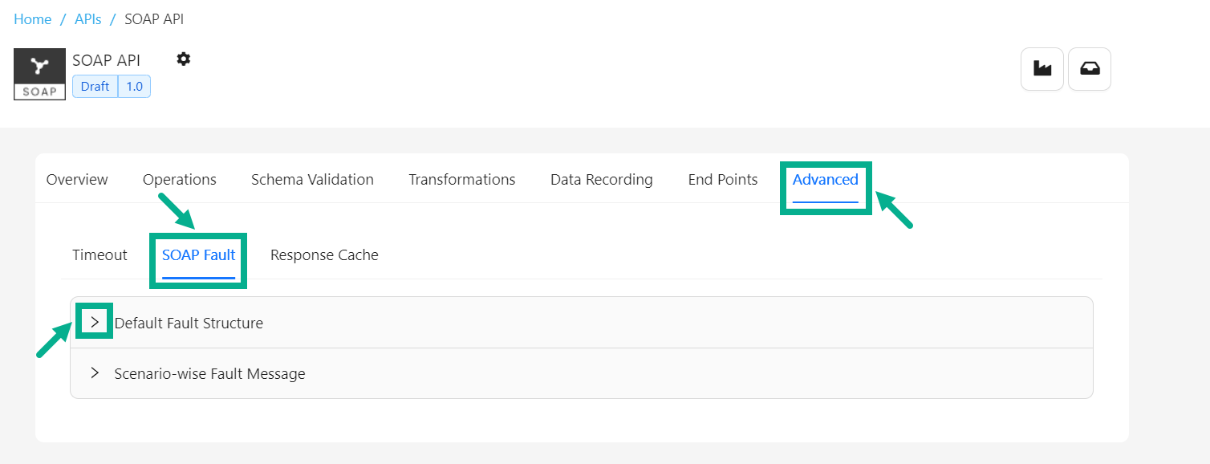Expand the Scenario-wise Fault Message chevron
Image resolution: width=1210 pixels, height=464 pixels.
(x=95, y=373)
